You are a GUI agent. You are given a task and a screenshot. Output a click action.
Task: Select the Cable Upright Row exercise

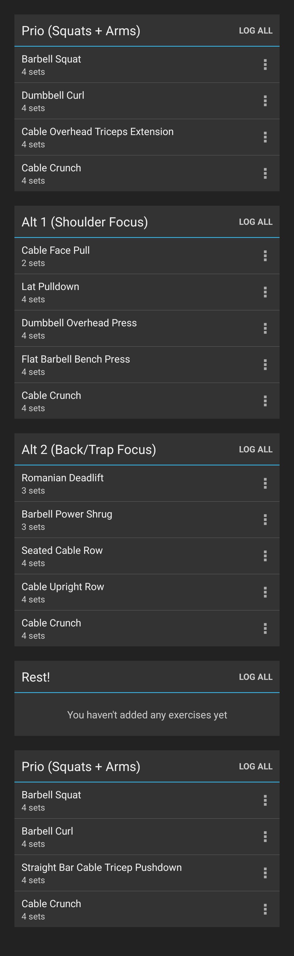coord(63,592)
